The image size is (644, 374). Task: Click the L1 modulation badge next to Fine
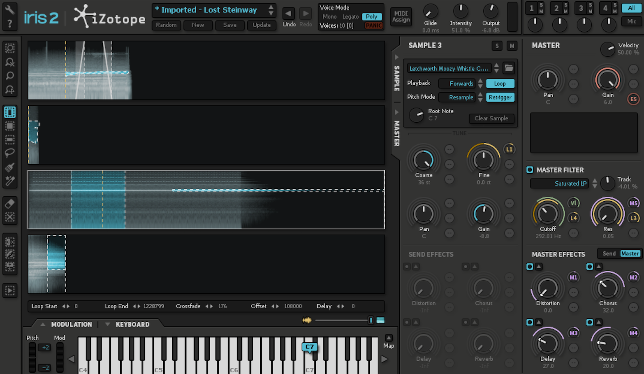click(x=509, y=150)
